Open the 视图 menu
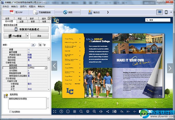Screen dimensions: 175x120 32,7
